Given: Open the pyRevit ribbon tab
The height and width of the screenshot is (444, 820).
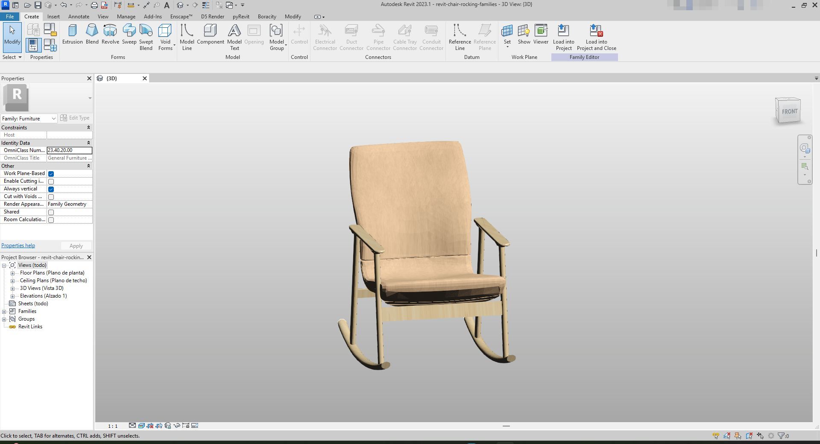Looking at the screenshot, I should [x=241, y=17].
